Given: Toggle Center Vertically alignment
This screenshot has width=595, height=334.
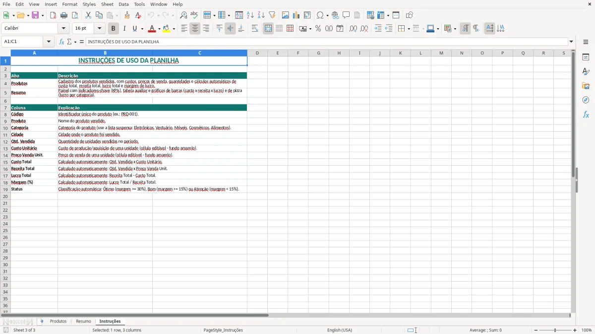Looking at the screenshot, I should [x=230, y=29].
